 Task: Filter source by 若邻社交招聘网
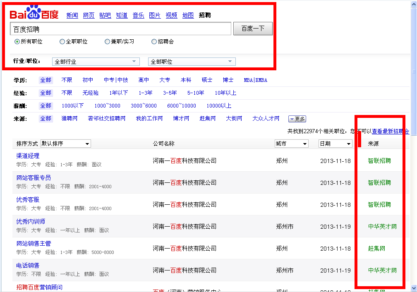click(x=107, y=118)
